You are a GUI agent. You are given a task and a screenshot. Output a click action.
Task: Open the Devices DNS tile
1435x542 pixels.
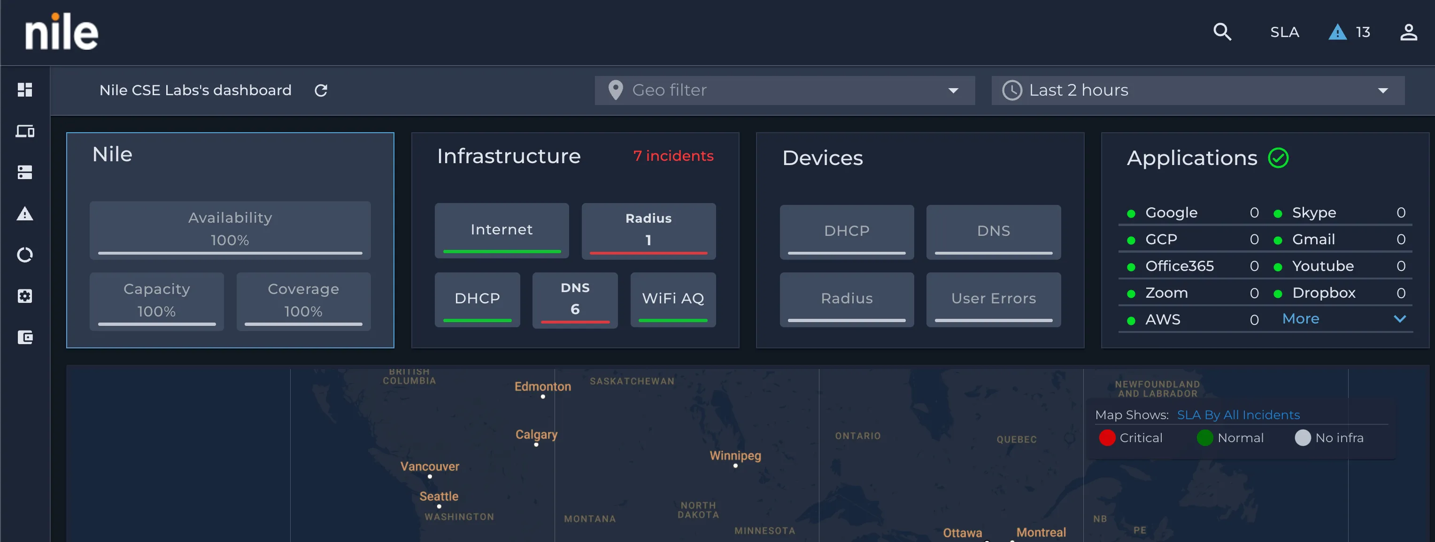(x=993, y=231)
